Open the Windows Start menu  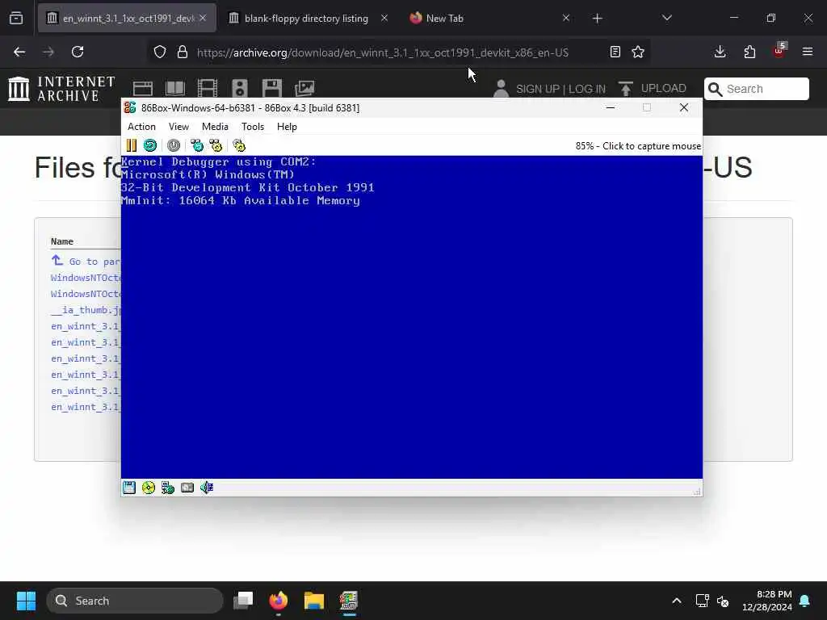coord(26,601)
